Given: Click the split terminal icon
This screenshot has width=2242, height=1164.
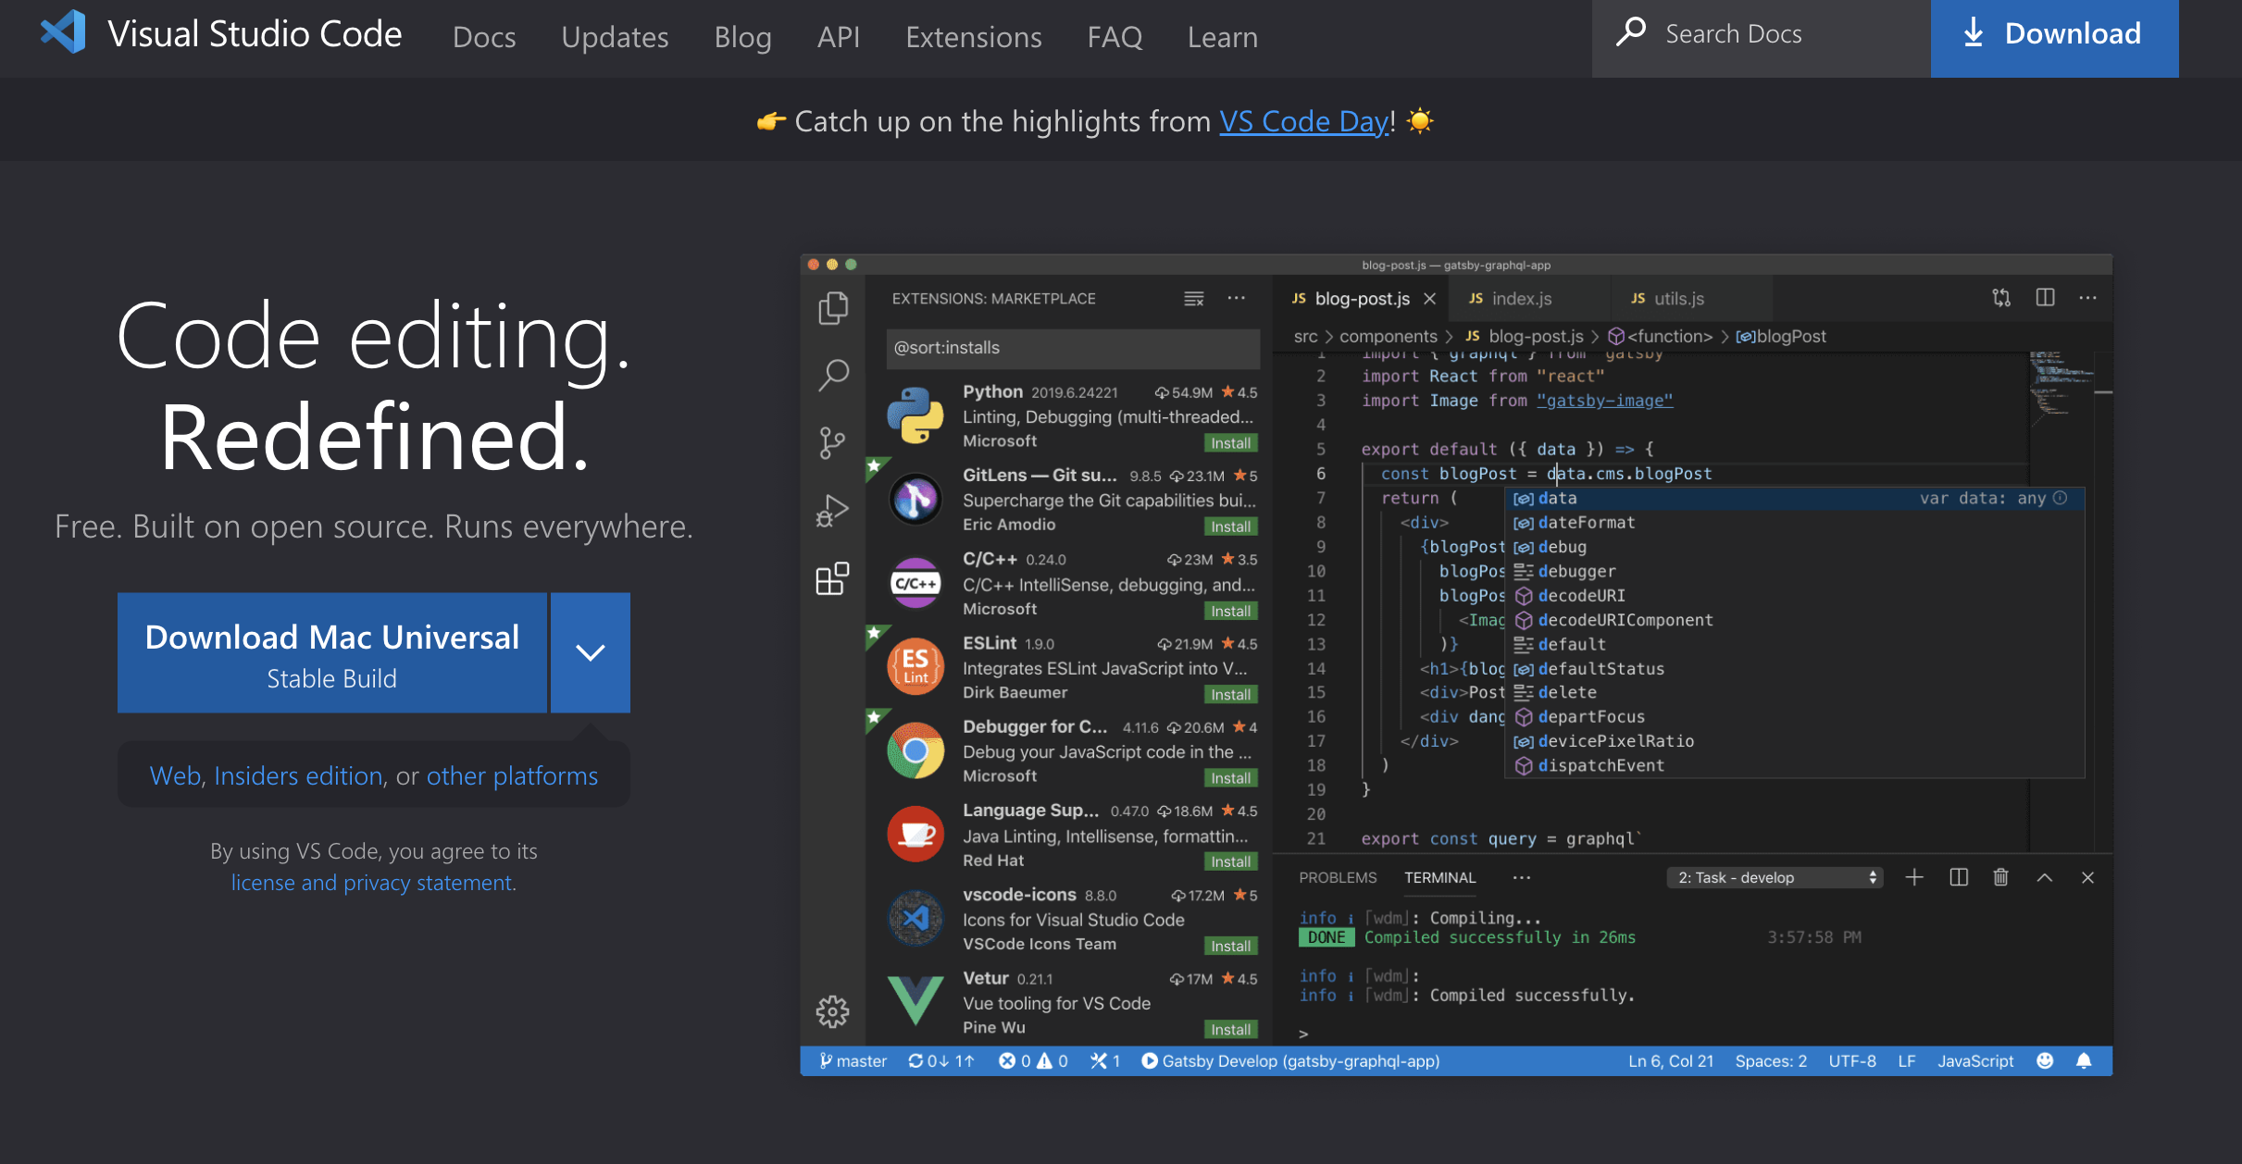Looking at the screenshot, I should click(1959, 877).
